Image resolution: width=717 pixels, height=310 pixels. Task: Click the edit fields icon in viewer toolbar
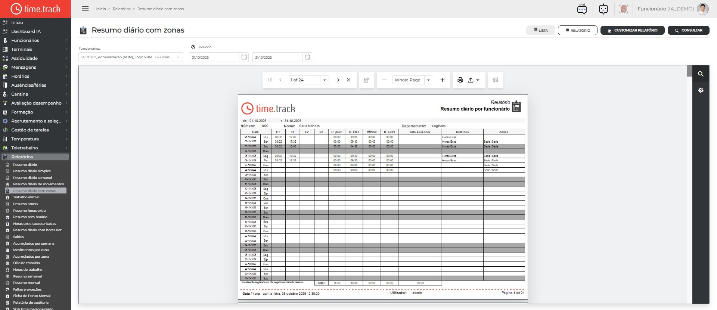tap(366, 80)
